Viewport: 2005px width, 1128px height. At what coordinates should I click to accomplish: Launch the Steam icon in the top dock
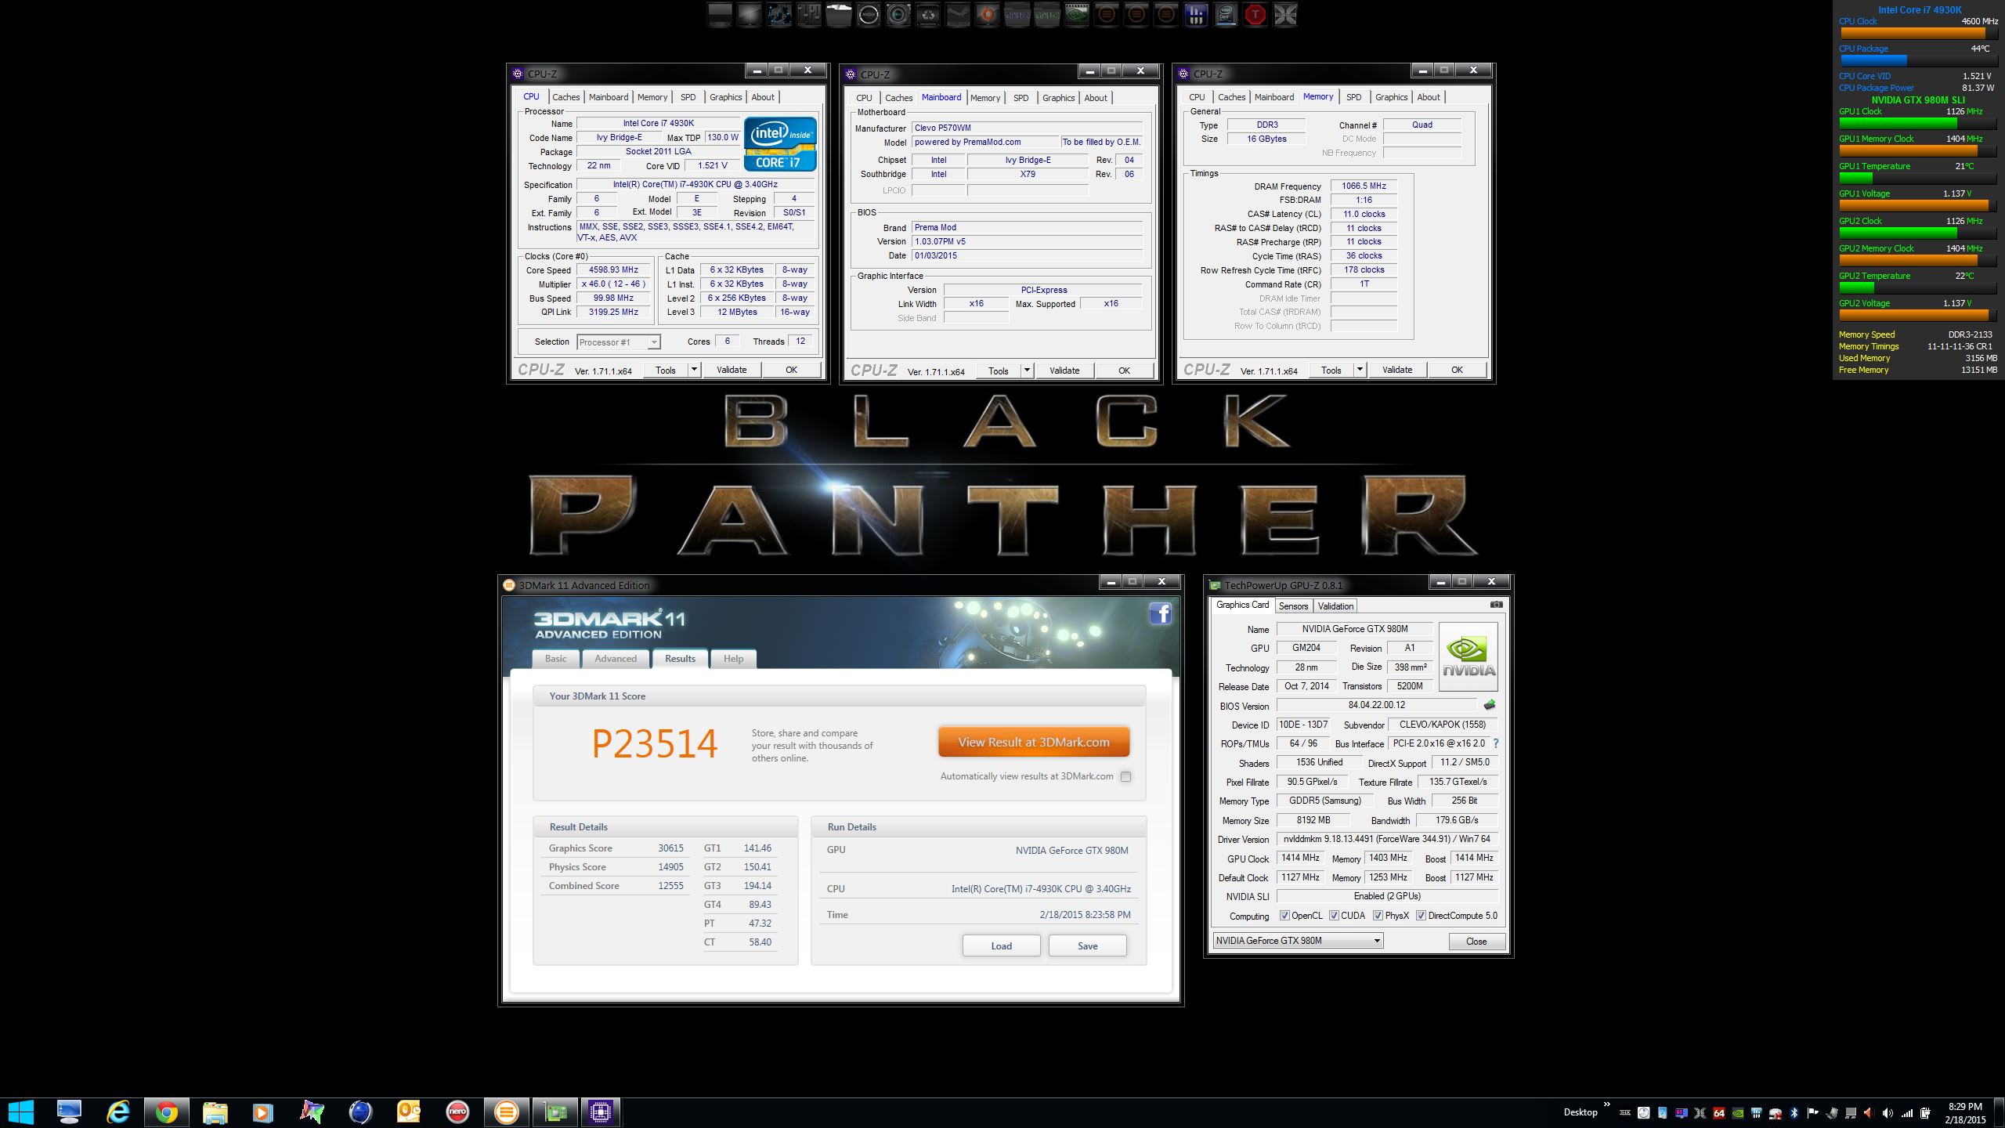(x=958, y=15)
